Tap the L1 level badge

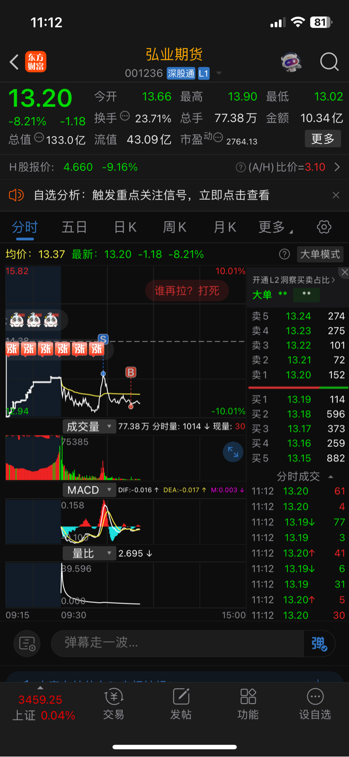point(204,73)
